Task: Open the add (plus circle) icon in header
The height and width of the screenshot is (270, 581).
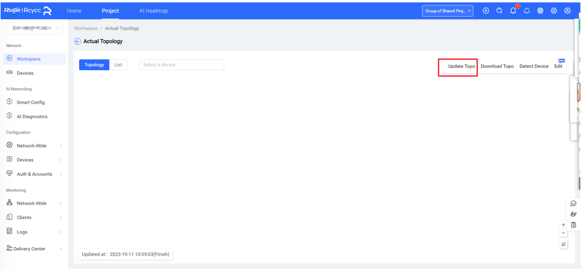Action: click(x=486, y=11)
